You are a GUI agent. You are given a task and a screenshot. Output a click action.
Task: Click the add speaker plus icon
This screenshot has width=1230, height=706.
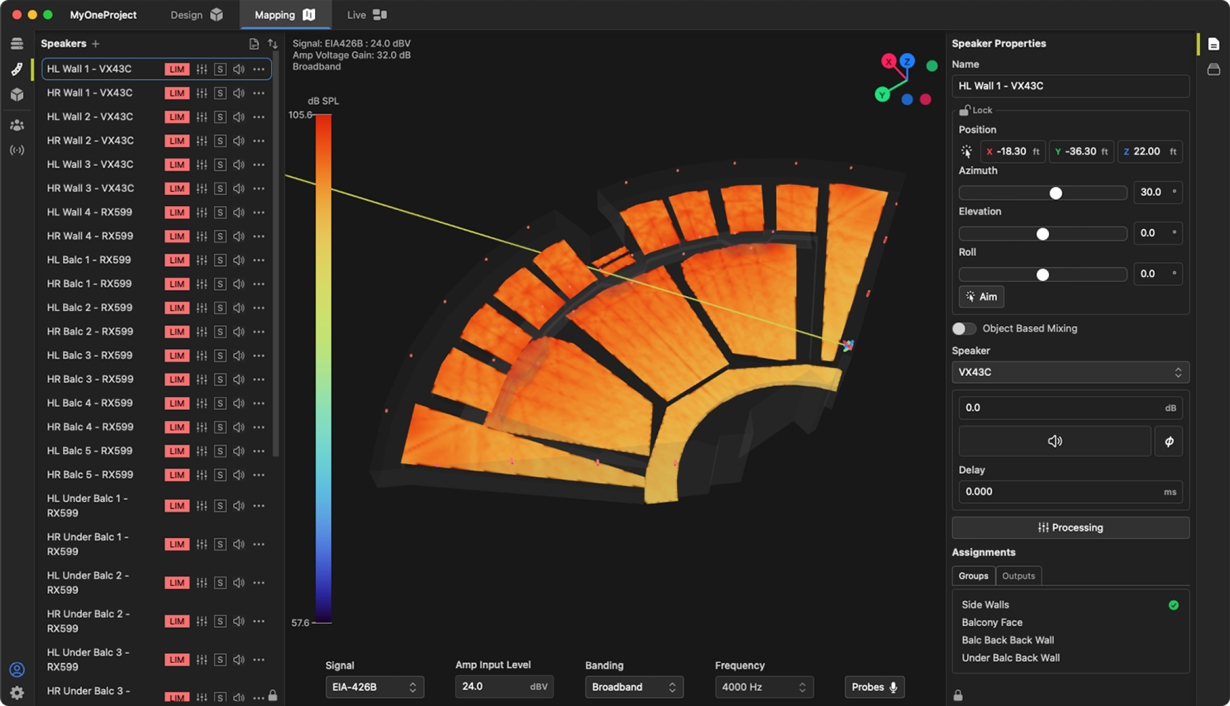pos(96,44)
